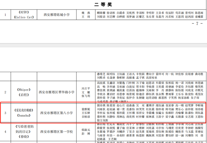The height and width of the screenshot is (143, 207).
Task: Click row number 2 beside 《Whiper》
Action: click(x=5, y=92)
